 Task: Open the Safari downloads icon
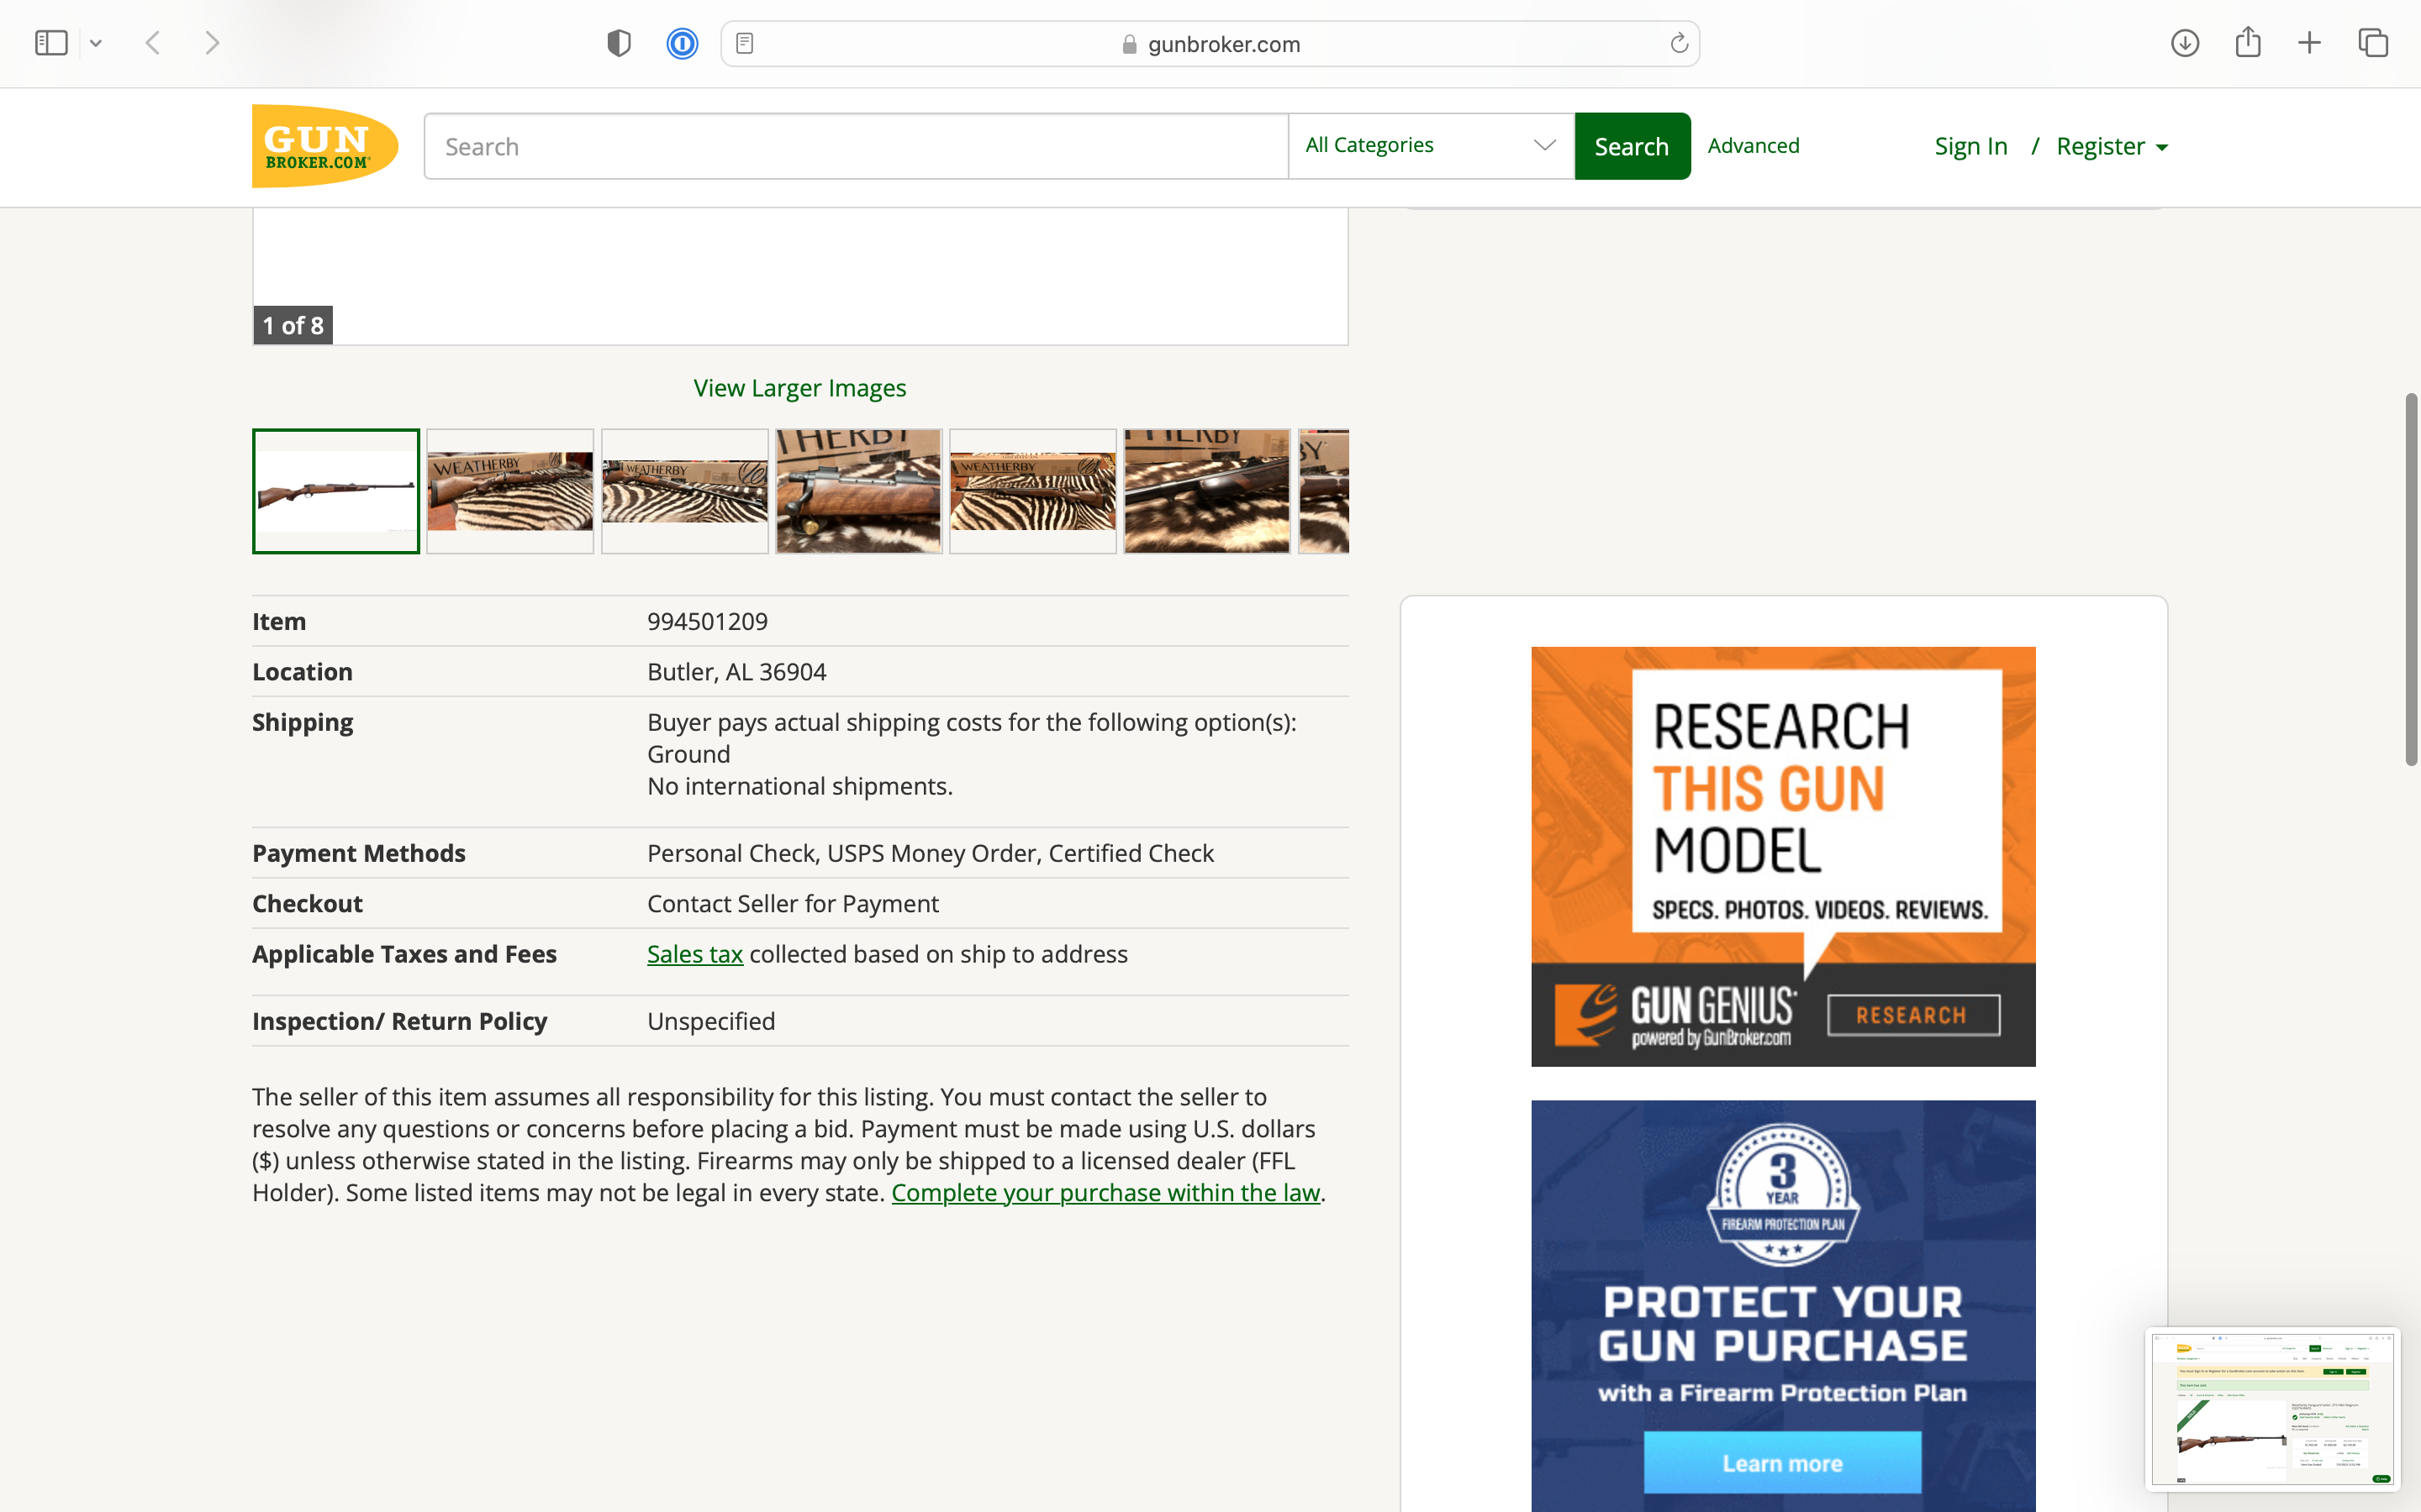tap(2185, 43)
